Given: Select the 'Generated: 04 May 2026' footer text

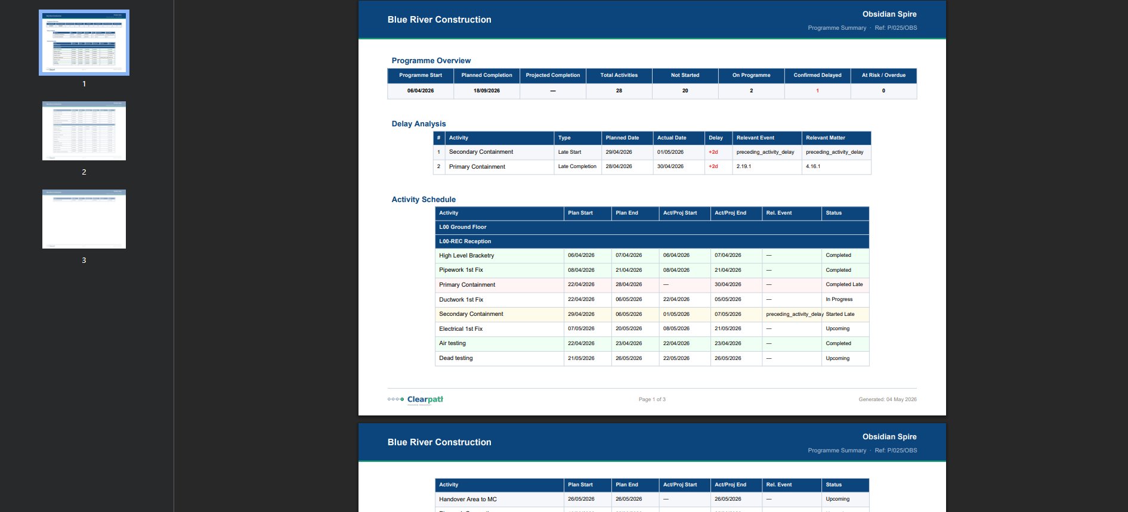Looking at the screenshot, I should click(888, 399).
